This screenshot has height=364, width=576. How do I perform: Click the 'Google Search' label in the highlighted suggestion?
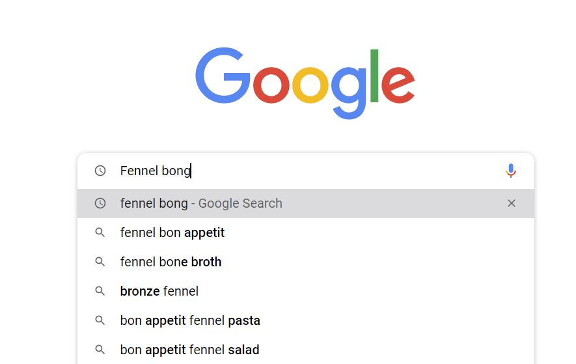pos(240,203)
